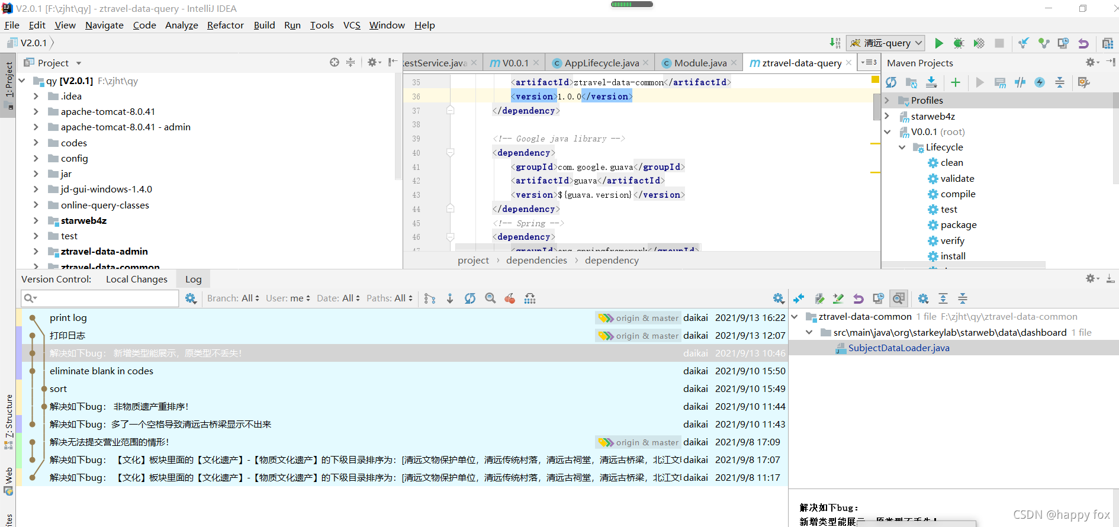Screen dimensions: 1119x527
Task: Click the Build project binary arrow icon
Action: [x=835, y=43]
